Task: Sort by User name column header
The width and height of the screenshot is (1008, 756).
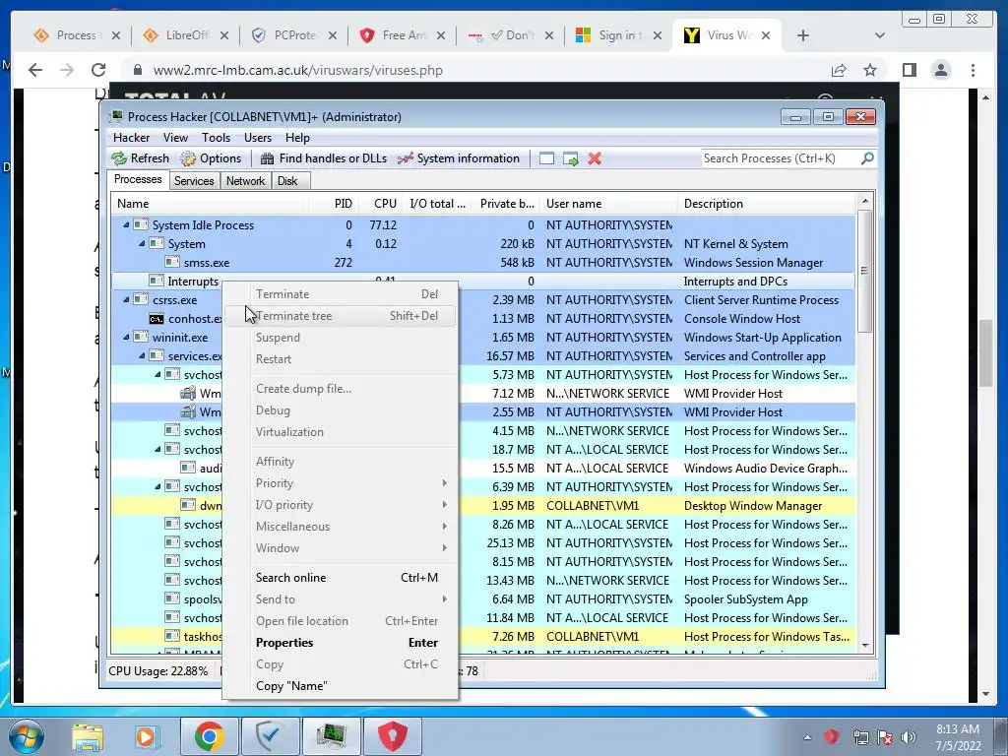Action: coord(609,203)
